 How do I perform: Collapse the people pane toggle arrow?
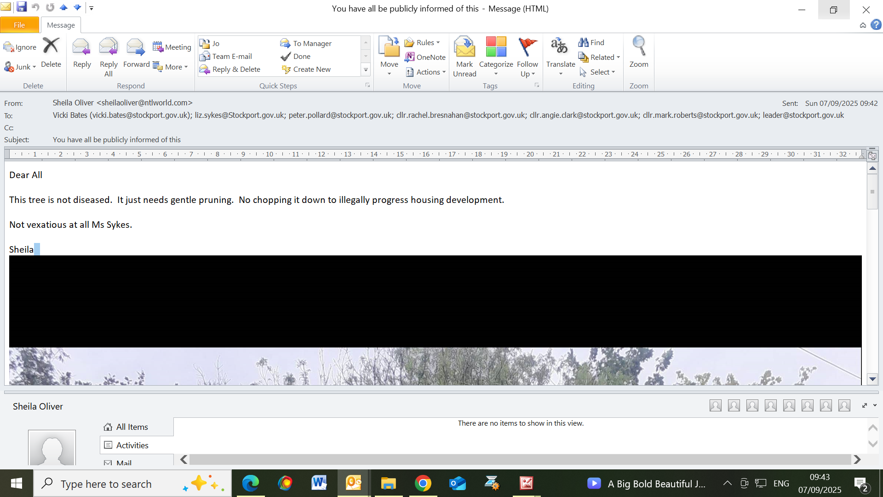pyautogui.click(x=875, y=405)
